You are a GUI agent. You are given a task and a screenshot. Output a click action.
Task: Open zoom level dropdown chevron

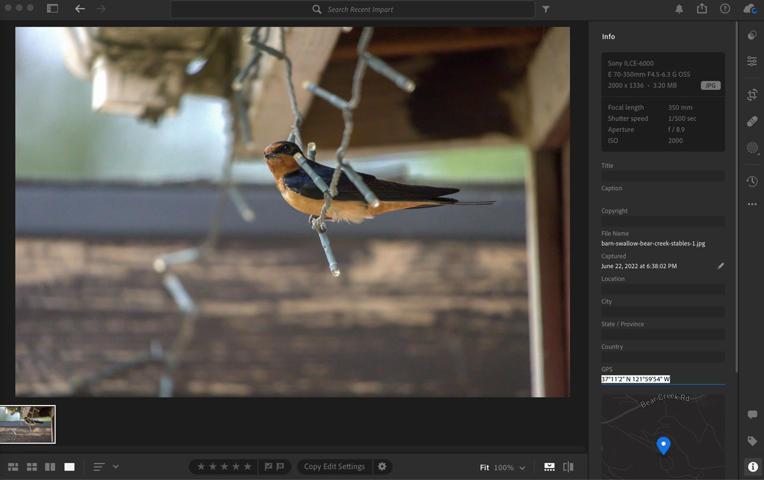522,468
